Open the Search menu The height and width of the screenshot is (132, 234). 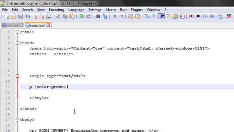pos(27,10)
